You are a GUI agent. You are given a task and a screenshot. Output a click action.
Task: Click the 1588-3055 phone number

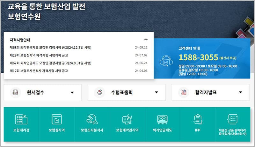coord(198,57)
